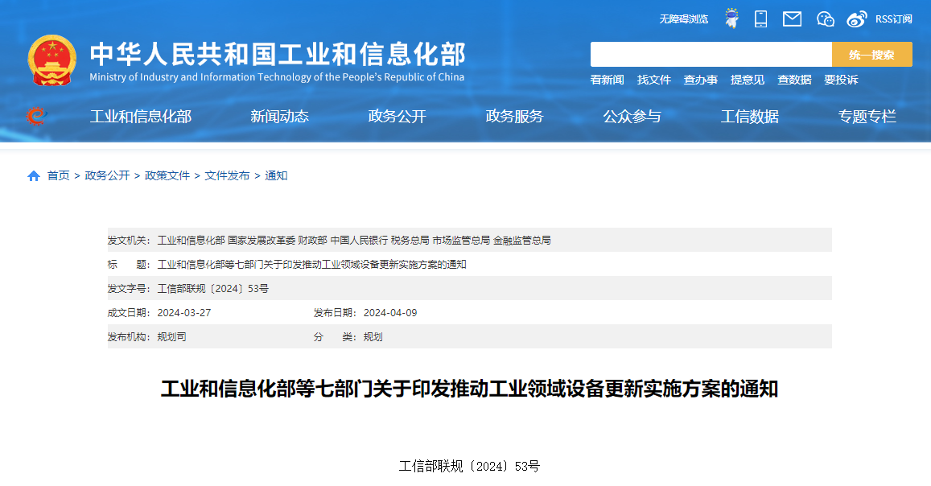
Task: Select the 要投诉 search shortcut
Action: (x=841, y=80)
